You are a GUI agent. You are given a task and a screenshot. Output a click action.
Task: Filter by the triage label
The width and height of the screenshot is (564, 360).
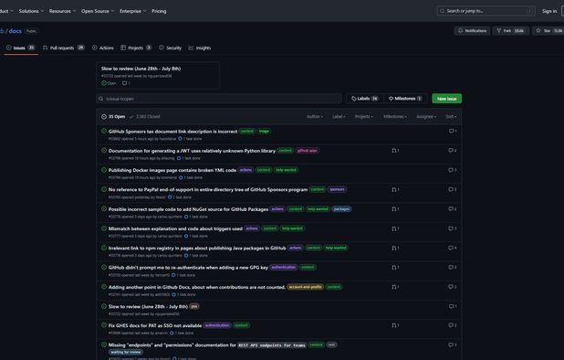(x=264, y=131)
